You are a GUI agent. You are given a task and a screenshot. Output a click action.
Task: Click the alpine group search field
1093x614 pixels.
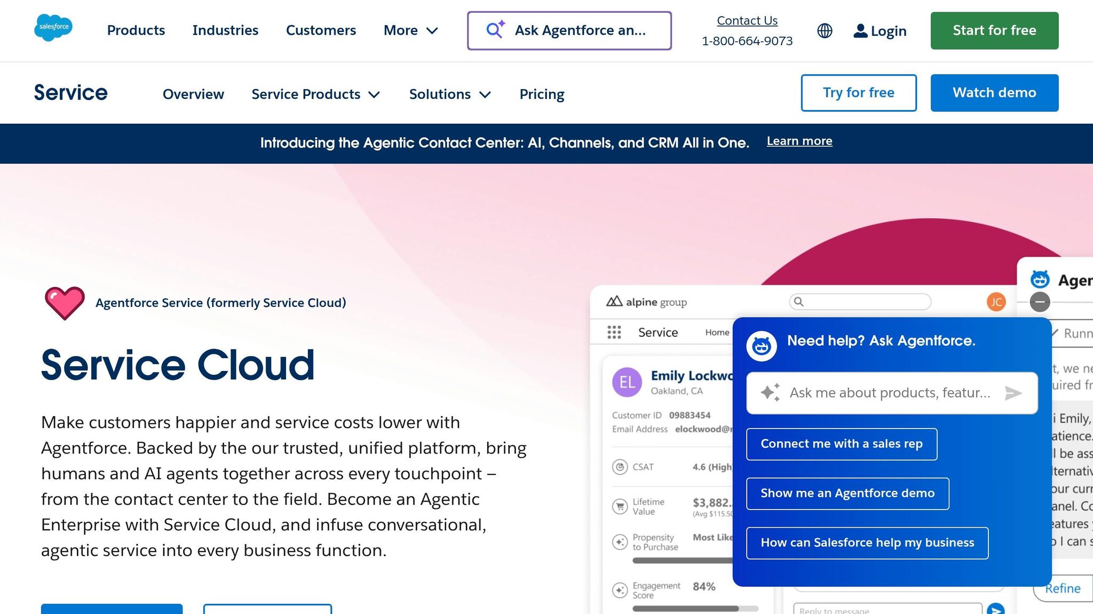point(860,302)
